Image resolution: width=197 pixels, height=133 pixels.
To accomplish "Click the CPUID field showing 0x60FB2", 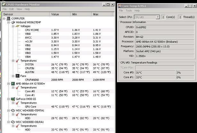I will click(x=165, y=27).
